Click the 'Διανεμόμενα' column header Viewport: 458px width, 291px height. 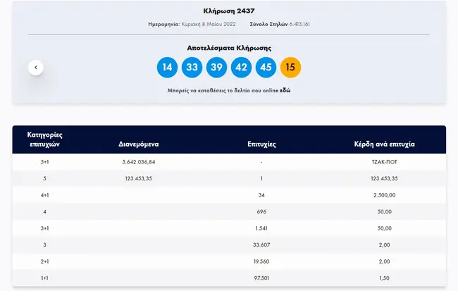[138, 143]
